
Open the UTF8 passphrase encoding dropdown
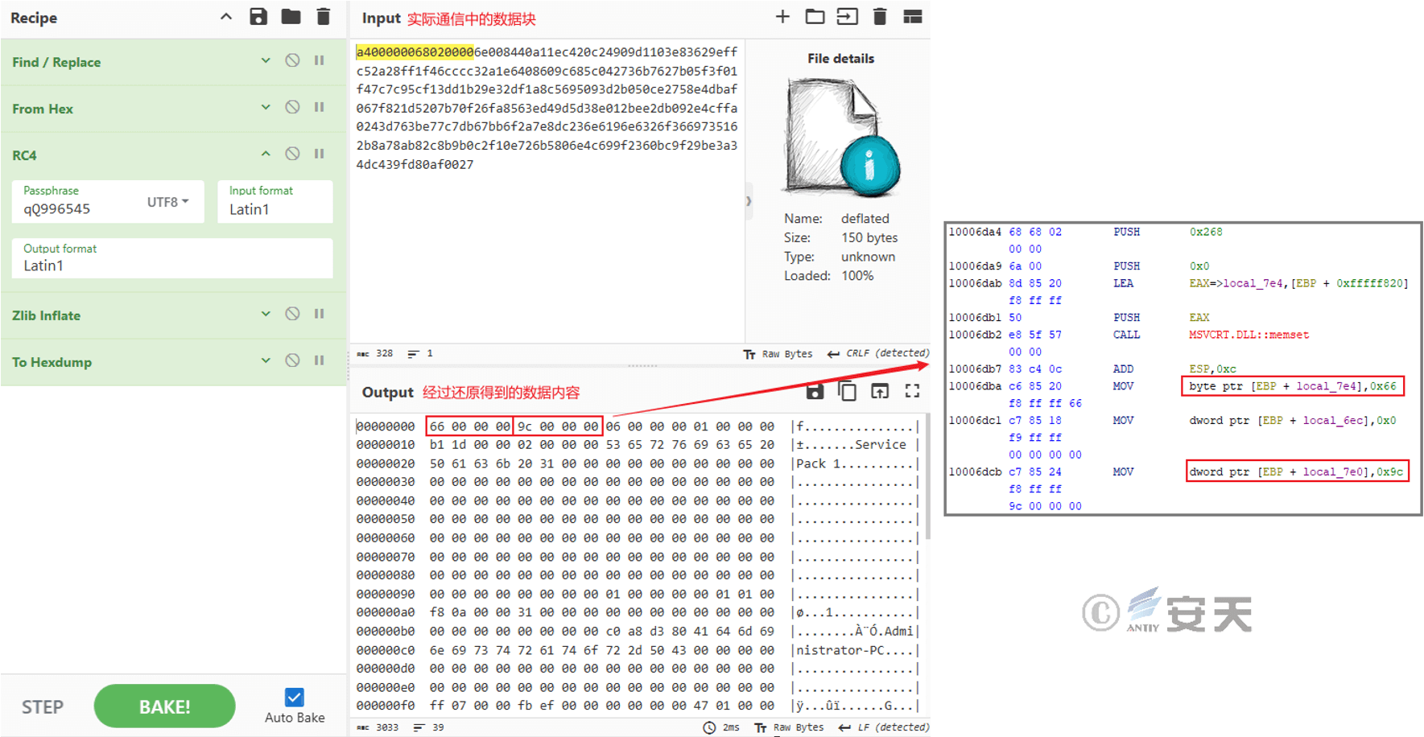point(167,202)
